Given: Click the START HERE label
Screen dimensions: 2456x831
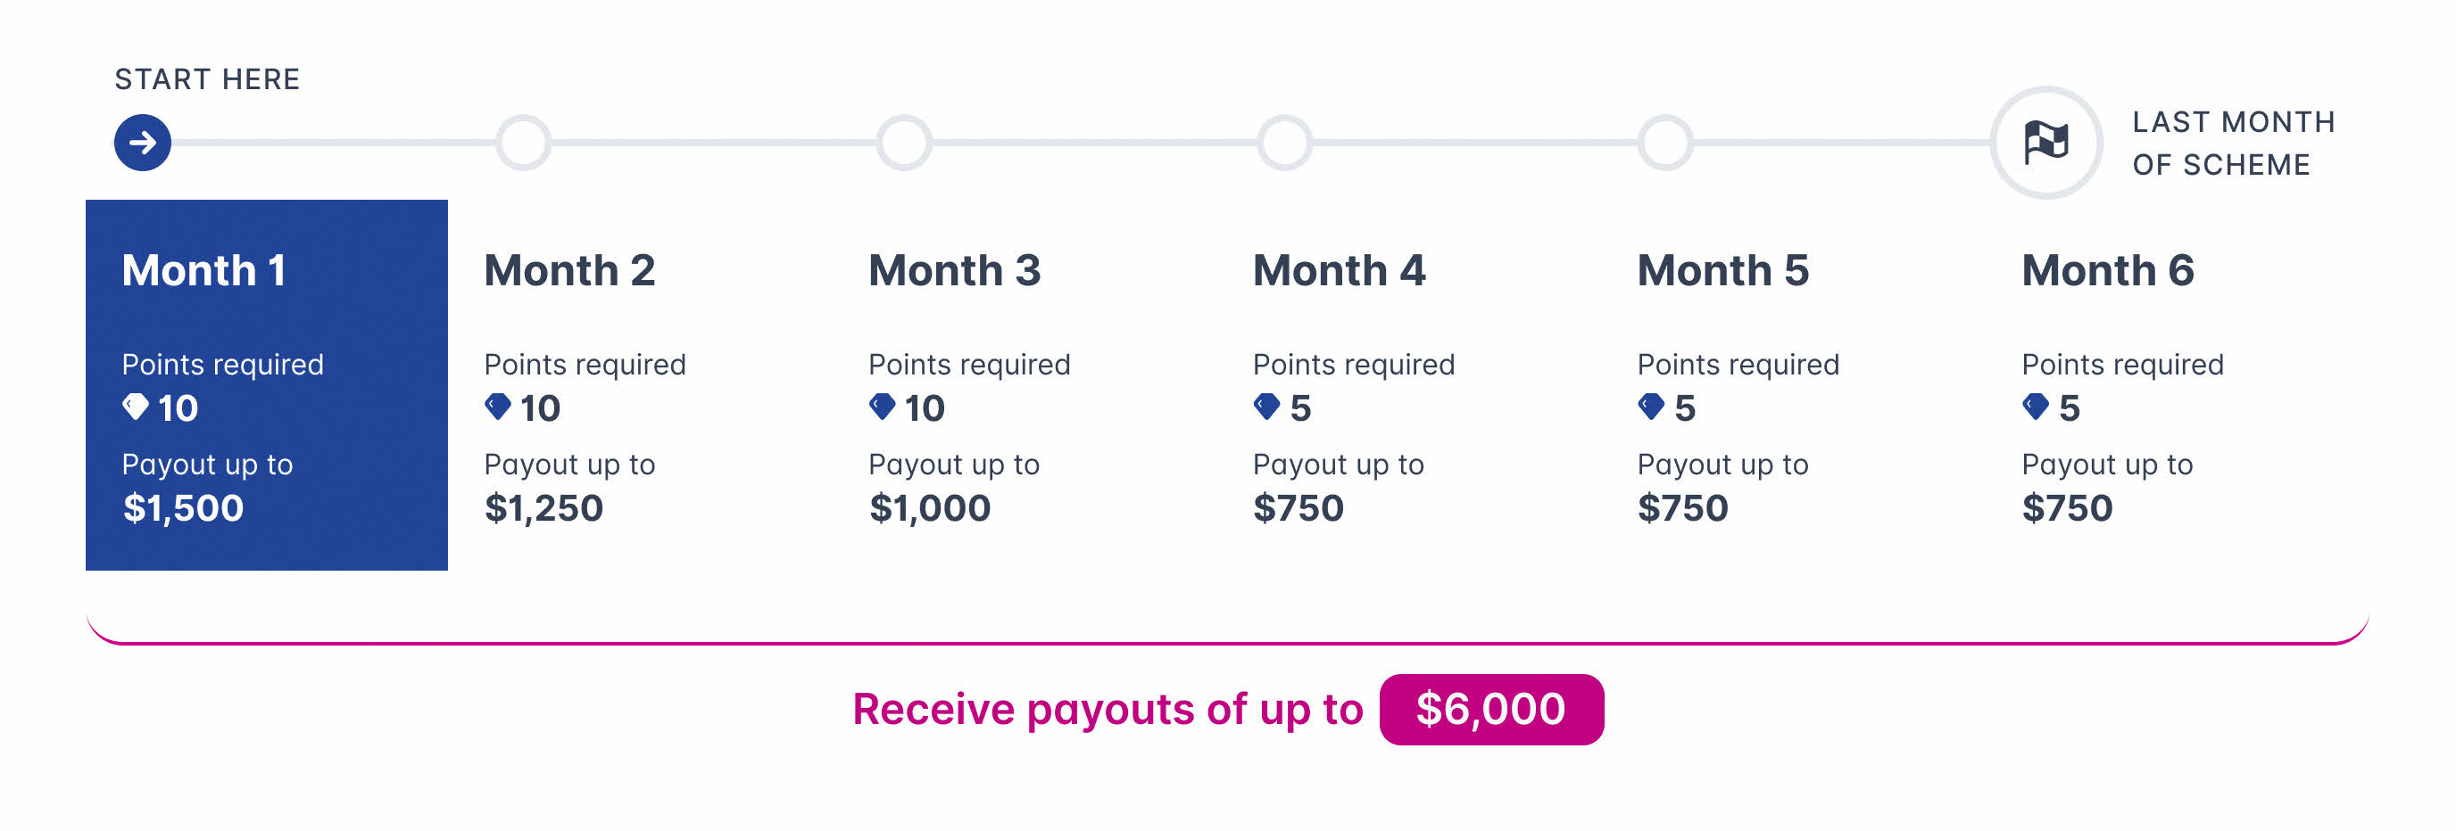Looking at the screenshot, I should click(207, 79).
